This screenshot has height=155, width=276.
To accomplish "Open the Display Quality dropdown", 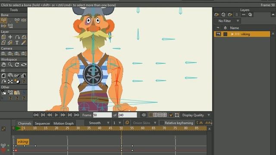I will 196,115.
